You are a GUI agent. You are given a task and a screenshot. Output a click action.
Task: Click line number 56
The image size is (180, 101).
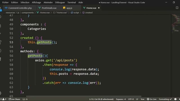11,56
